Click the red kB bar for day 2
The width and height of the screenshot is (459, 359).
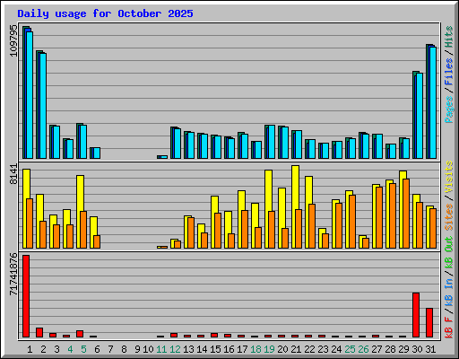click(39, 332)
